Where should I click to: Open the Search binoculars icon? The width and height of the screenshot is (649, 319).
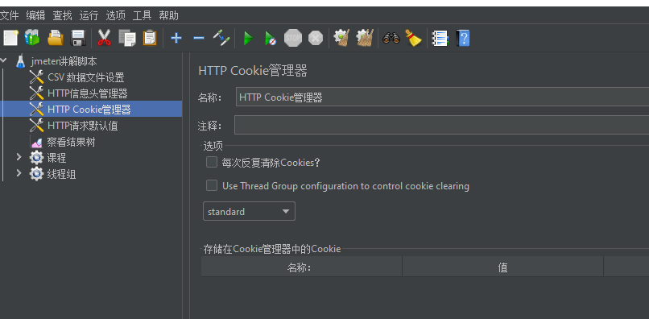pos(391,38)
